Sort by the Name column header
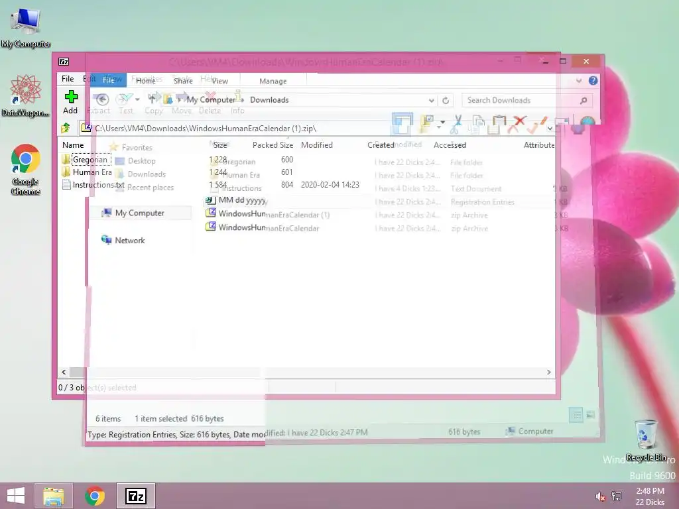 tap(73, 145)
